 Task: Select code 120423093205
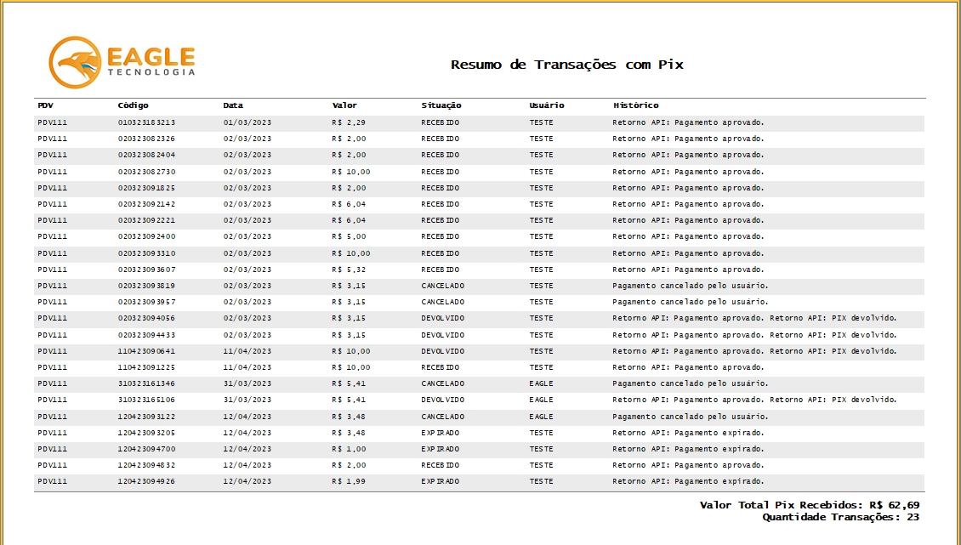[146, 433]
